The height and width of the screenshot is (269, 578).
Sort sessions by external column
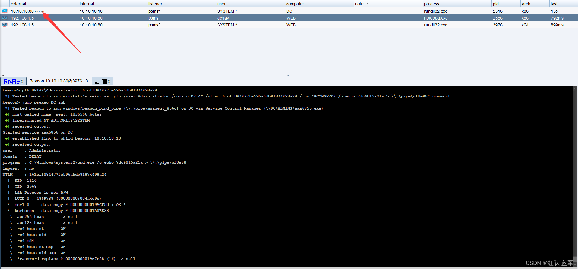(x=43, y=4)
